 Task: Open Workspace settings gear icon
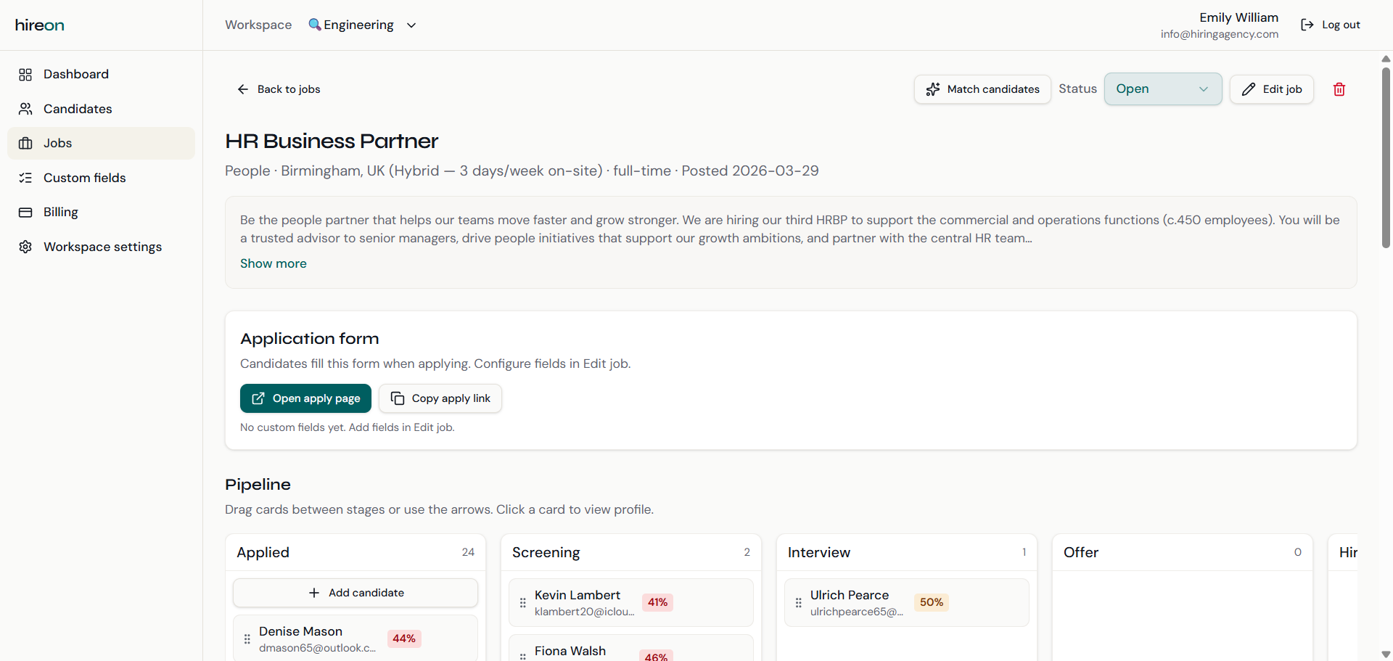coord(25,247)
